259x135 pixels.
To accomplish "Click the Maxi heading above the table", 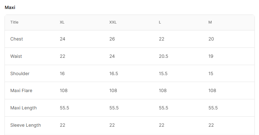I will click(10, 7).
